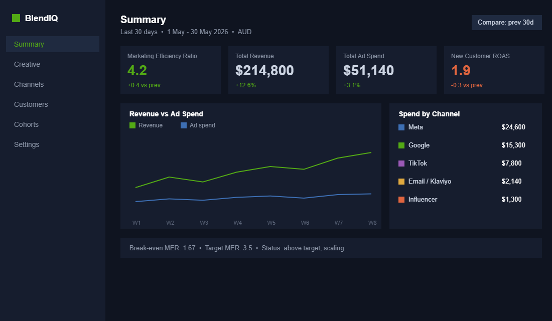Click the green Revenue legend swatch
This screenshot has width=552, height=321.
[x=132, y=125]
